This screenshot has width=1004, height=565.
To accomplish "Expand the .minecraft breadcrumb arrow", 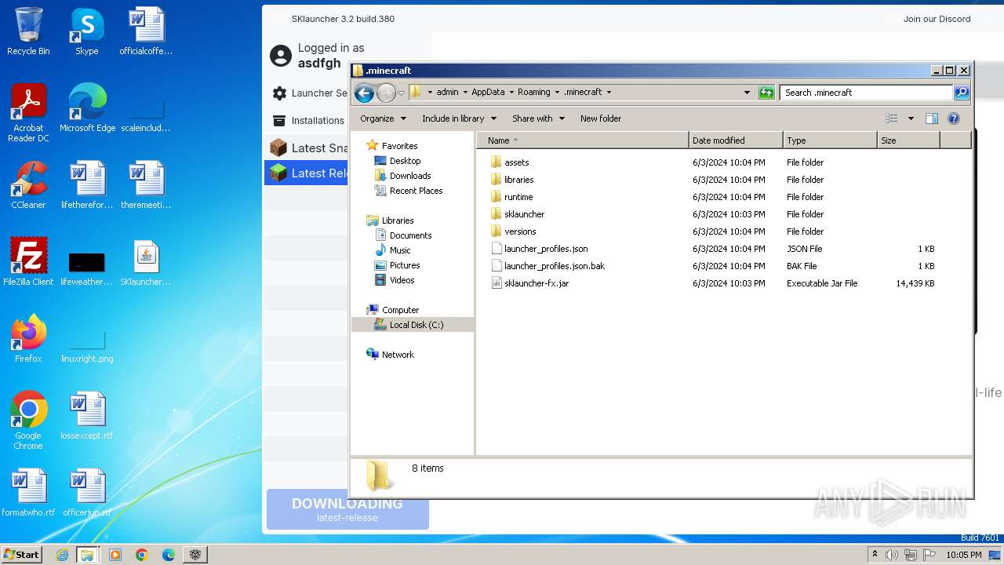I will coord(609,93).
